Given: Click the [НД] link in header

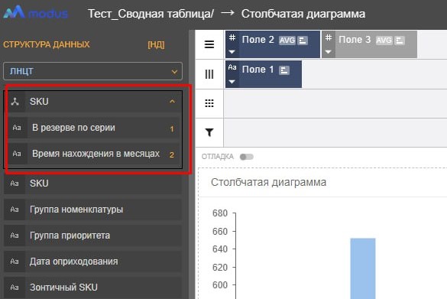Looking at the screenshot, I should click(x=156, y=45).
